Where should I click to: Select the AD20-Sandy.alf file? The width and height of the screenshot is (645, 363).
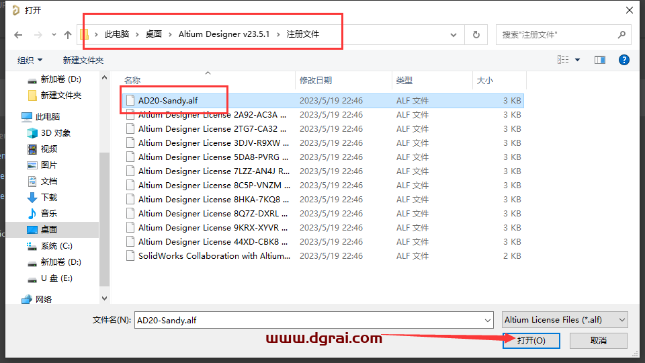(x=323, y=101)
